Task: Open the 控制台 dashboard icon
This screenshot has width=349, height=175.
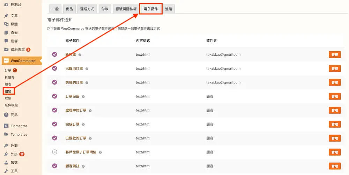Action: point(6,5)
